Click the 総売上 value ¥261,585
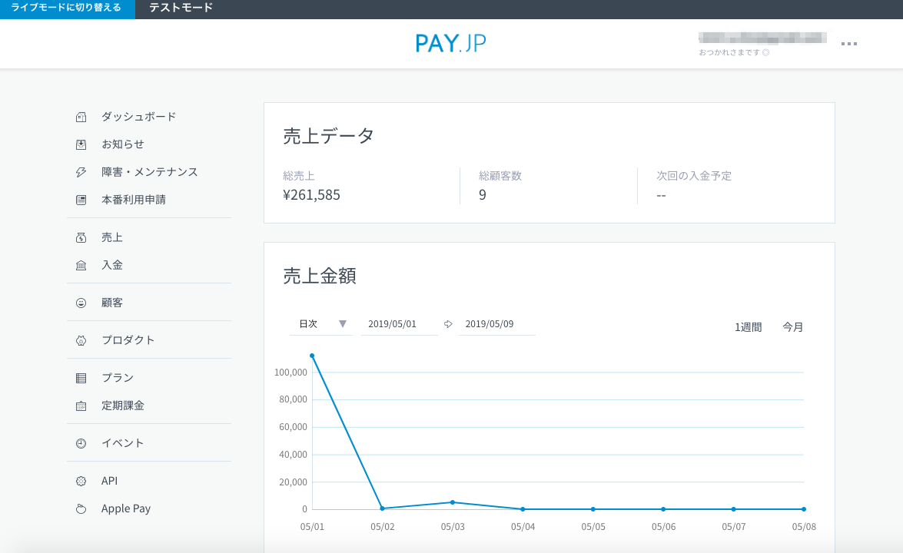Viewport: 903px width, 553px height. coord(311,195)
